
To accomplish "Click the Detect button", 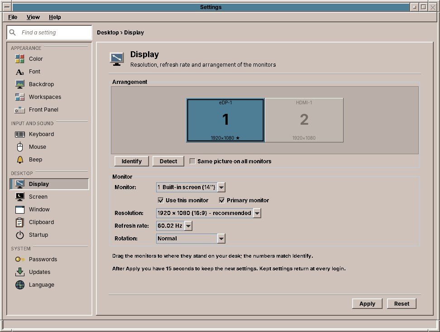I will point(168,161).
